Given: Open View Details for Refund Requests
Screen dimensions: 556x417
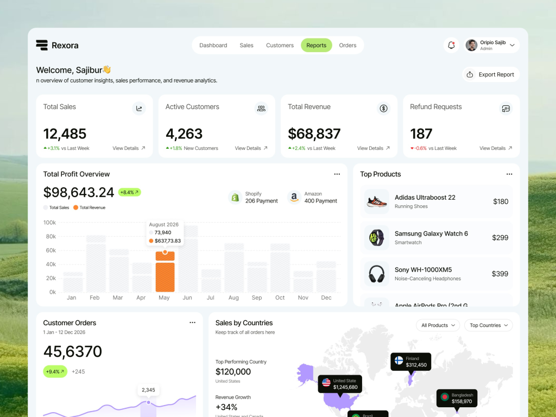Looking at the screenshot, I should coord(495,148).
